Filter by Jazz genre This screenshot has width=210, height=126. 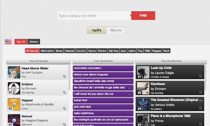(x=123, y=51)
